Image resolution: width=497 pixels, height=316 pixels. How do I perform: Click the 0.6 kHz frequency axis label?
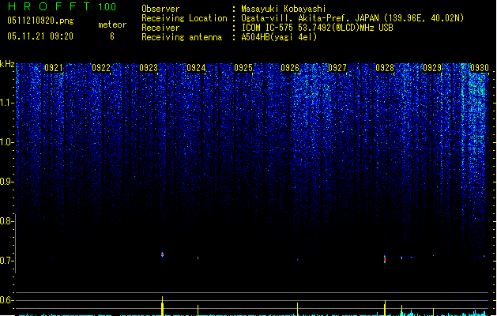(7, 300)
